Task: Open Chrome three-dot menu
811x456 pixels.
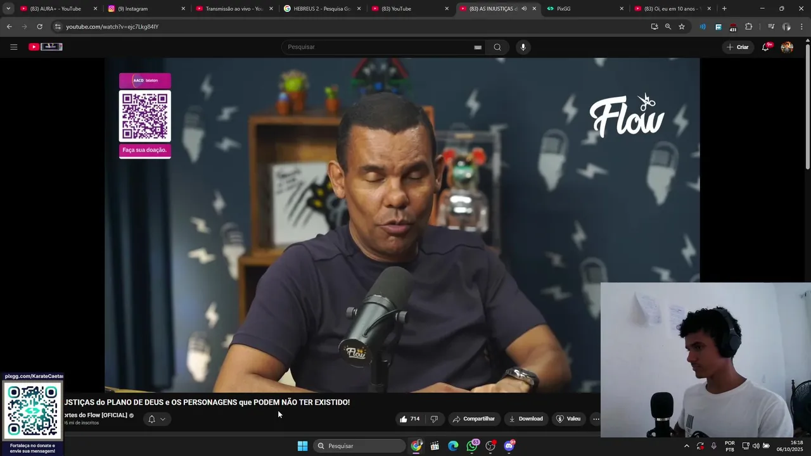Action: coord(801,27)
